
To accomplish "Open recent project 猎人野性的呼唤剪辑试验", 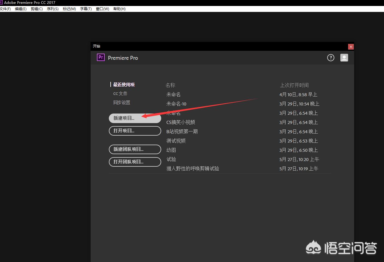I will (x=193, y=168).
